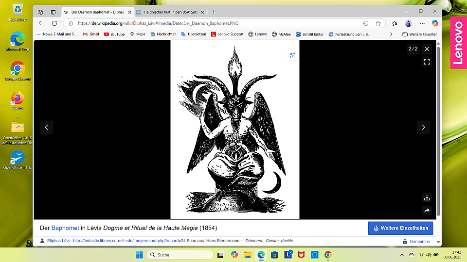This screenshot has width=467, height=262.
Task: Open Übersetzen bookmark
Action: point(194,34)
